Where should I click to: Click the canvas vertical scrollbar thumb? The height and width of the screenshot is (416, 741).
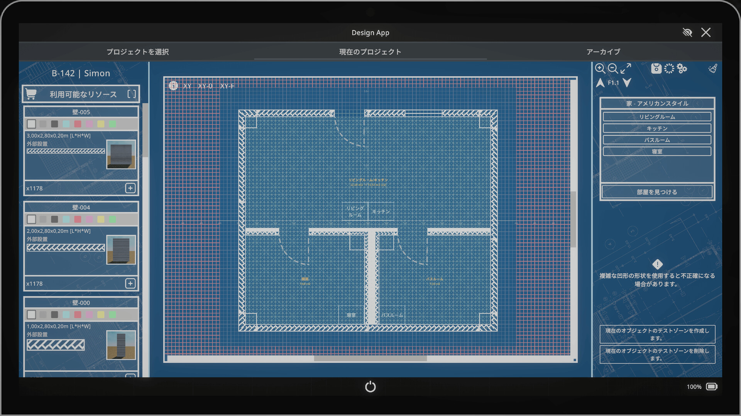574,219
